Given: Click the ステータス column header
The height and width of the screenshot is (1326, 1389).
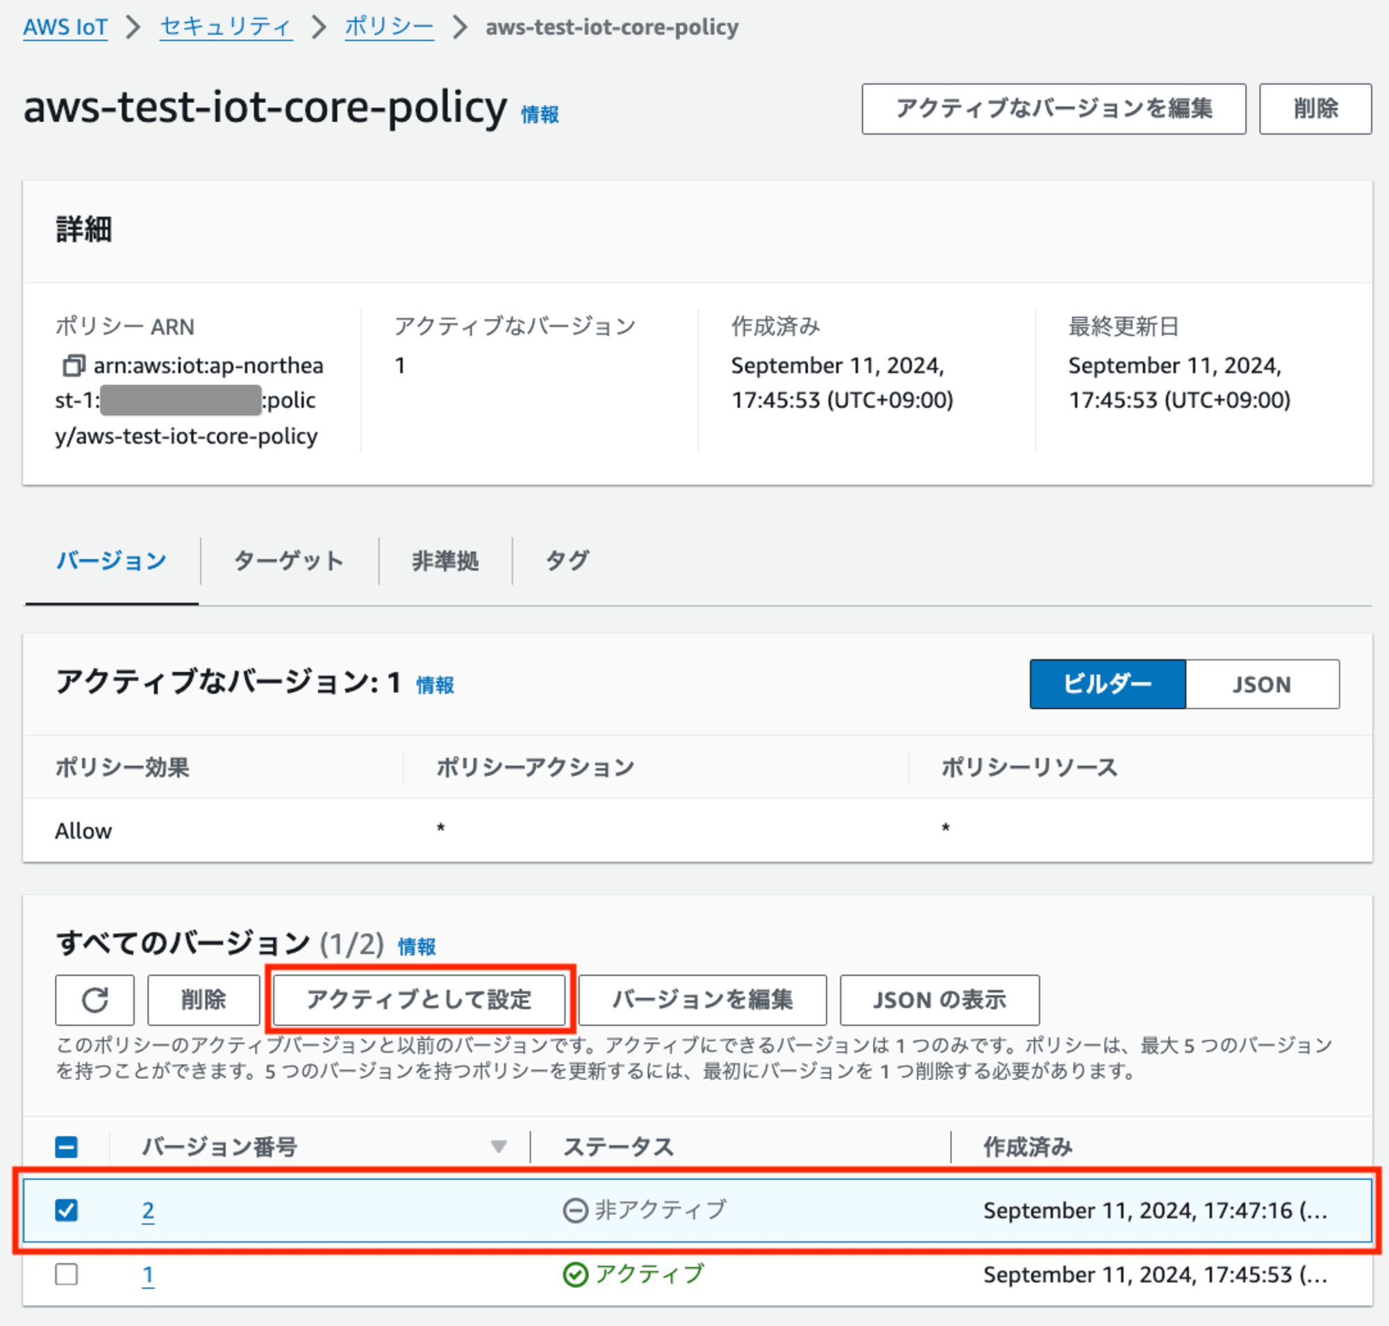Looking at the screenshot, I should point(618,1146).
